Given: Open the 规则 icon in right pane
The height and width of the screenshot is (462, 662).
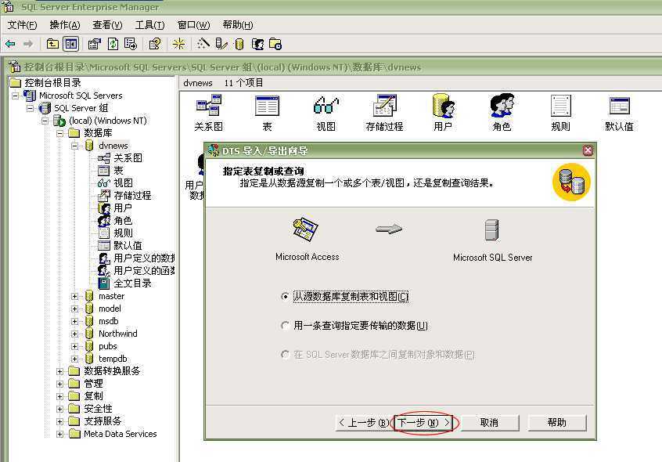Looking at the screenshot, I should click(x=561, y=113).
